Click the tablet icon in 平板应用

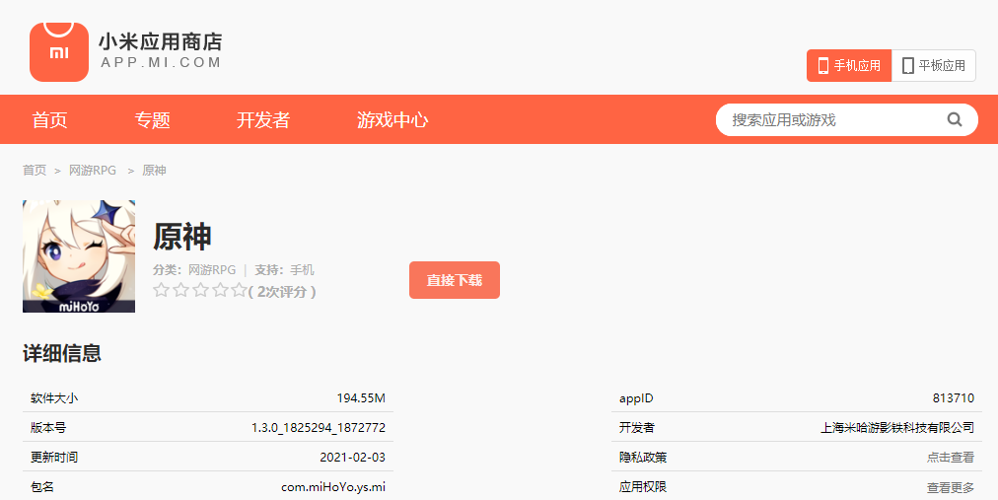tap(907, 66)
